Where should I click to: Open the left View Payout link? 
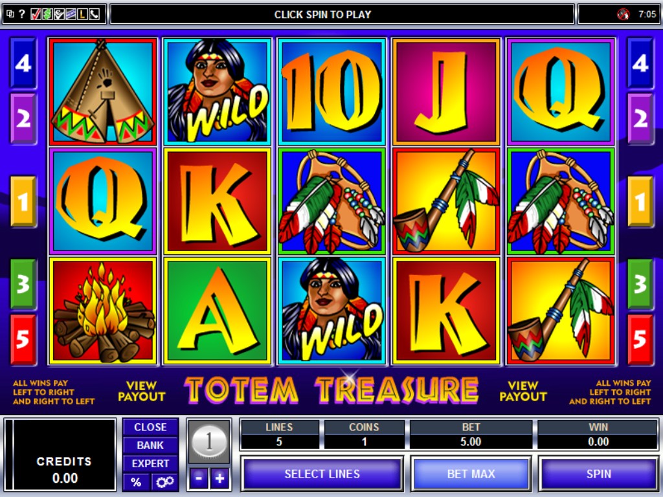coord(141,392)
